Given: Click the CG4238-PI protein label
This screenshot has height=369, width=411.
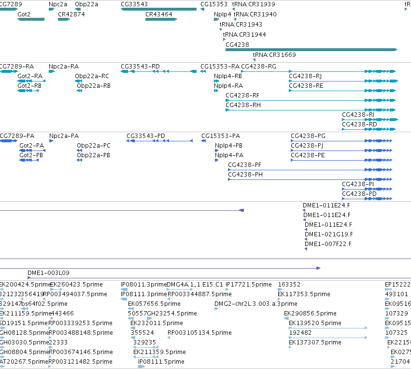Looking at the screenshot, I should 358,184.
